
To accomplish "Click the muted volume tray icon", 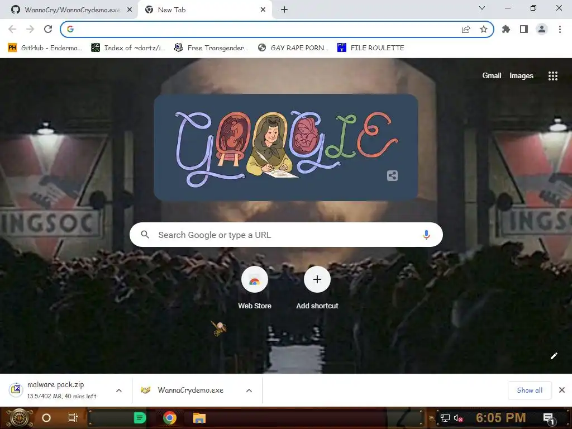I will click(x=458, y=418).
